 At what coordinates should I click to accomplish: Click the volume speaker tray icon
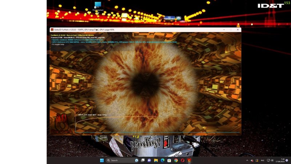(x=272, y=160)
